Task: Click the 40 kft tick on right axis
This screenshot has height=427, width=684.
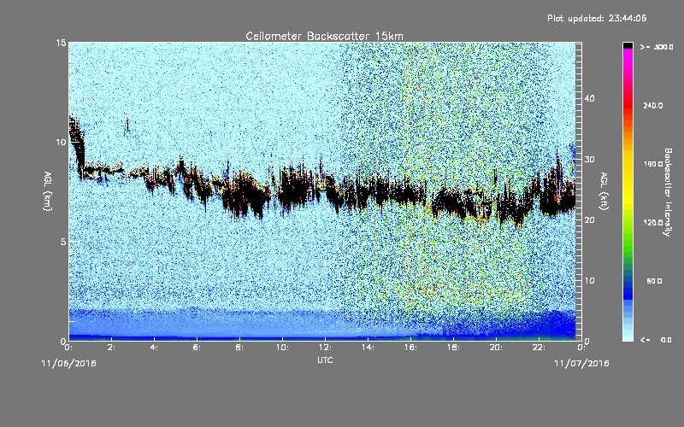Action: 589,98
